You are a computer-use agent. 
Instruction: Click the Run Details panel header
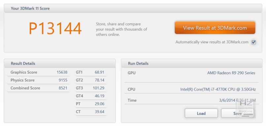(192, 63)
